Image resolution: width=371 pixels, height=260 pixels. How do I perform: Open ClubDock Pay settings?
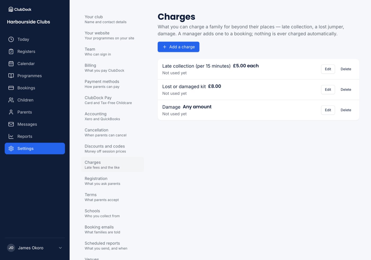(x=112, y=100)
